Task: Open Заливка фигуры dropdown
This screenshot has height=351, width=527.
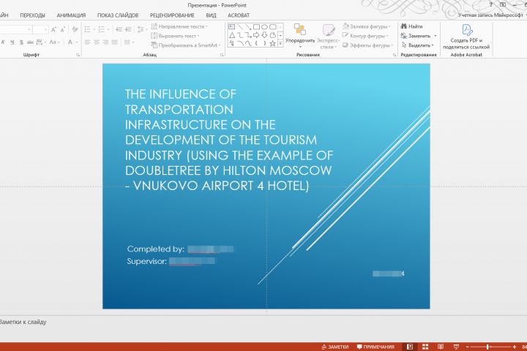Action: coord(367,26)
